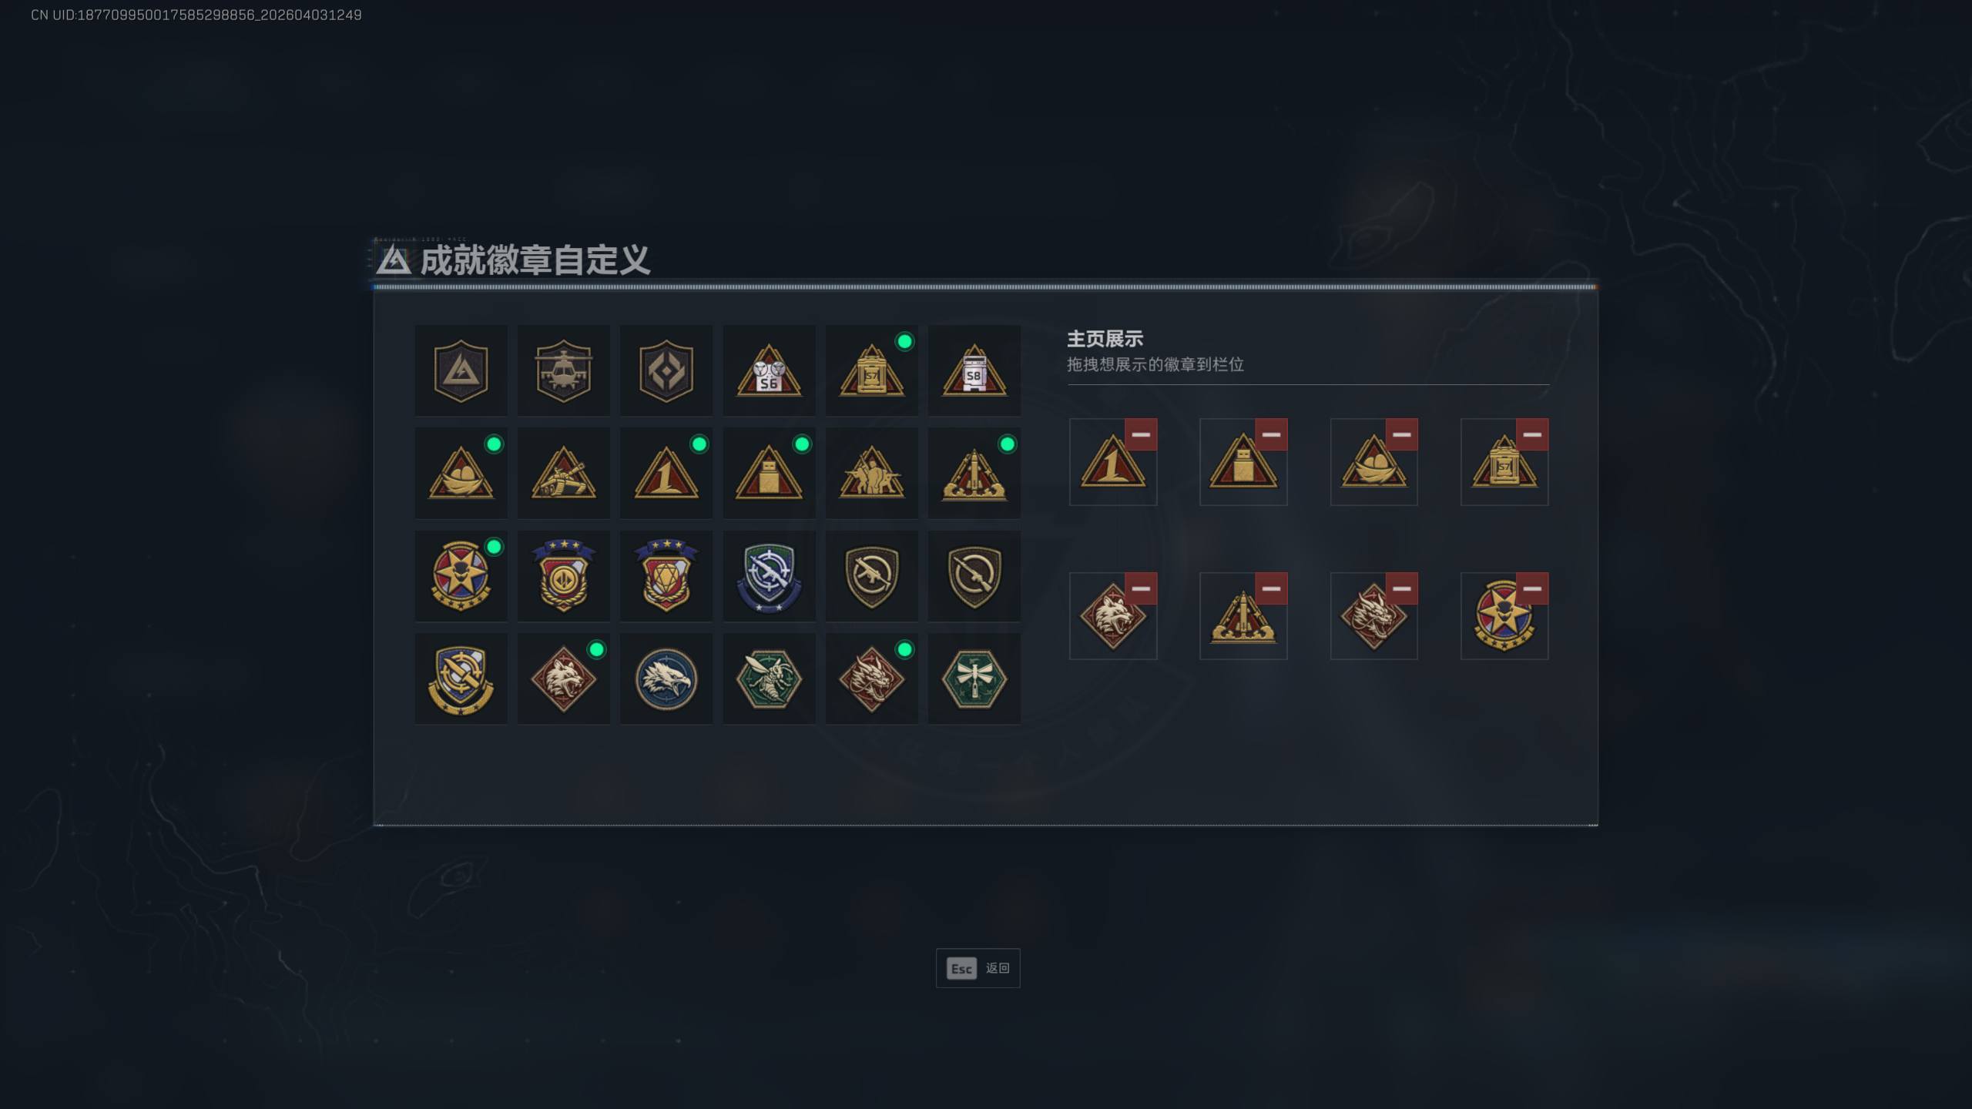
Task: Choose the dragonfly hexagon badge
Action: pyautogui.click(x=974, y=678)
